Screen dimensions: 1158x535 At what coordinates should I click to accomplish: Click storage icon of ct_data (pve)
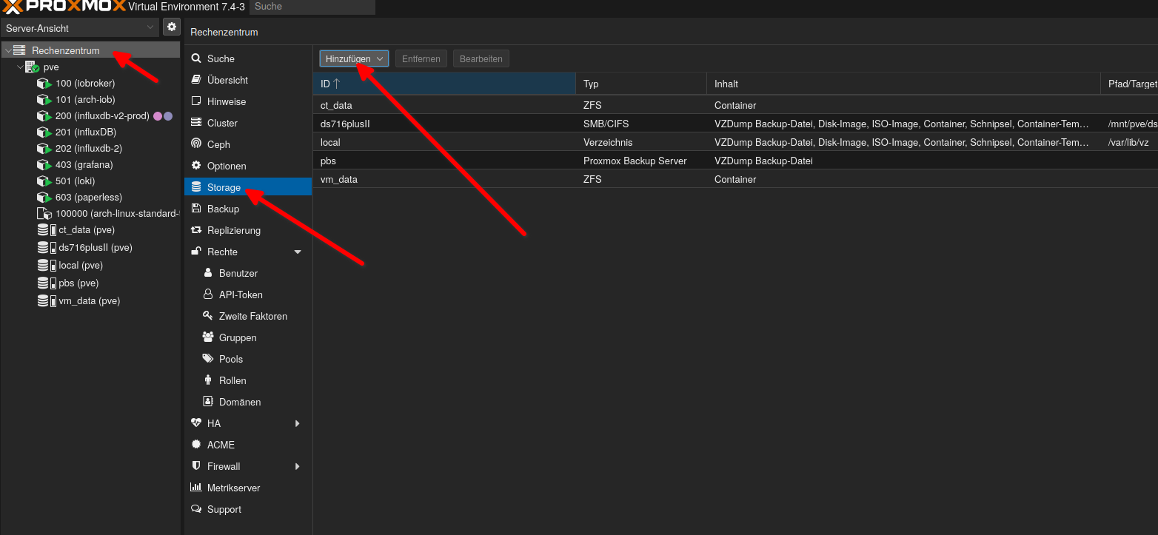[47, 229]
